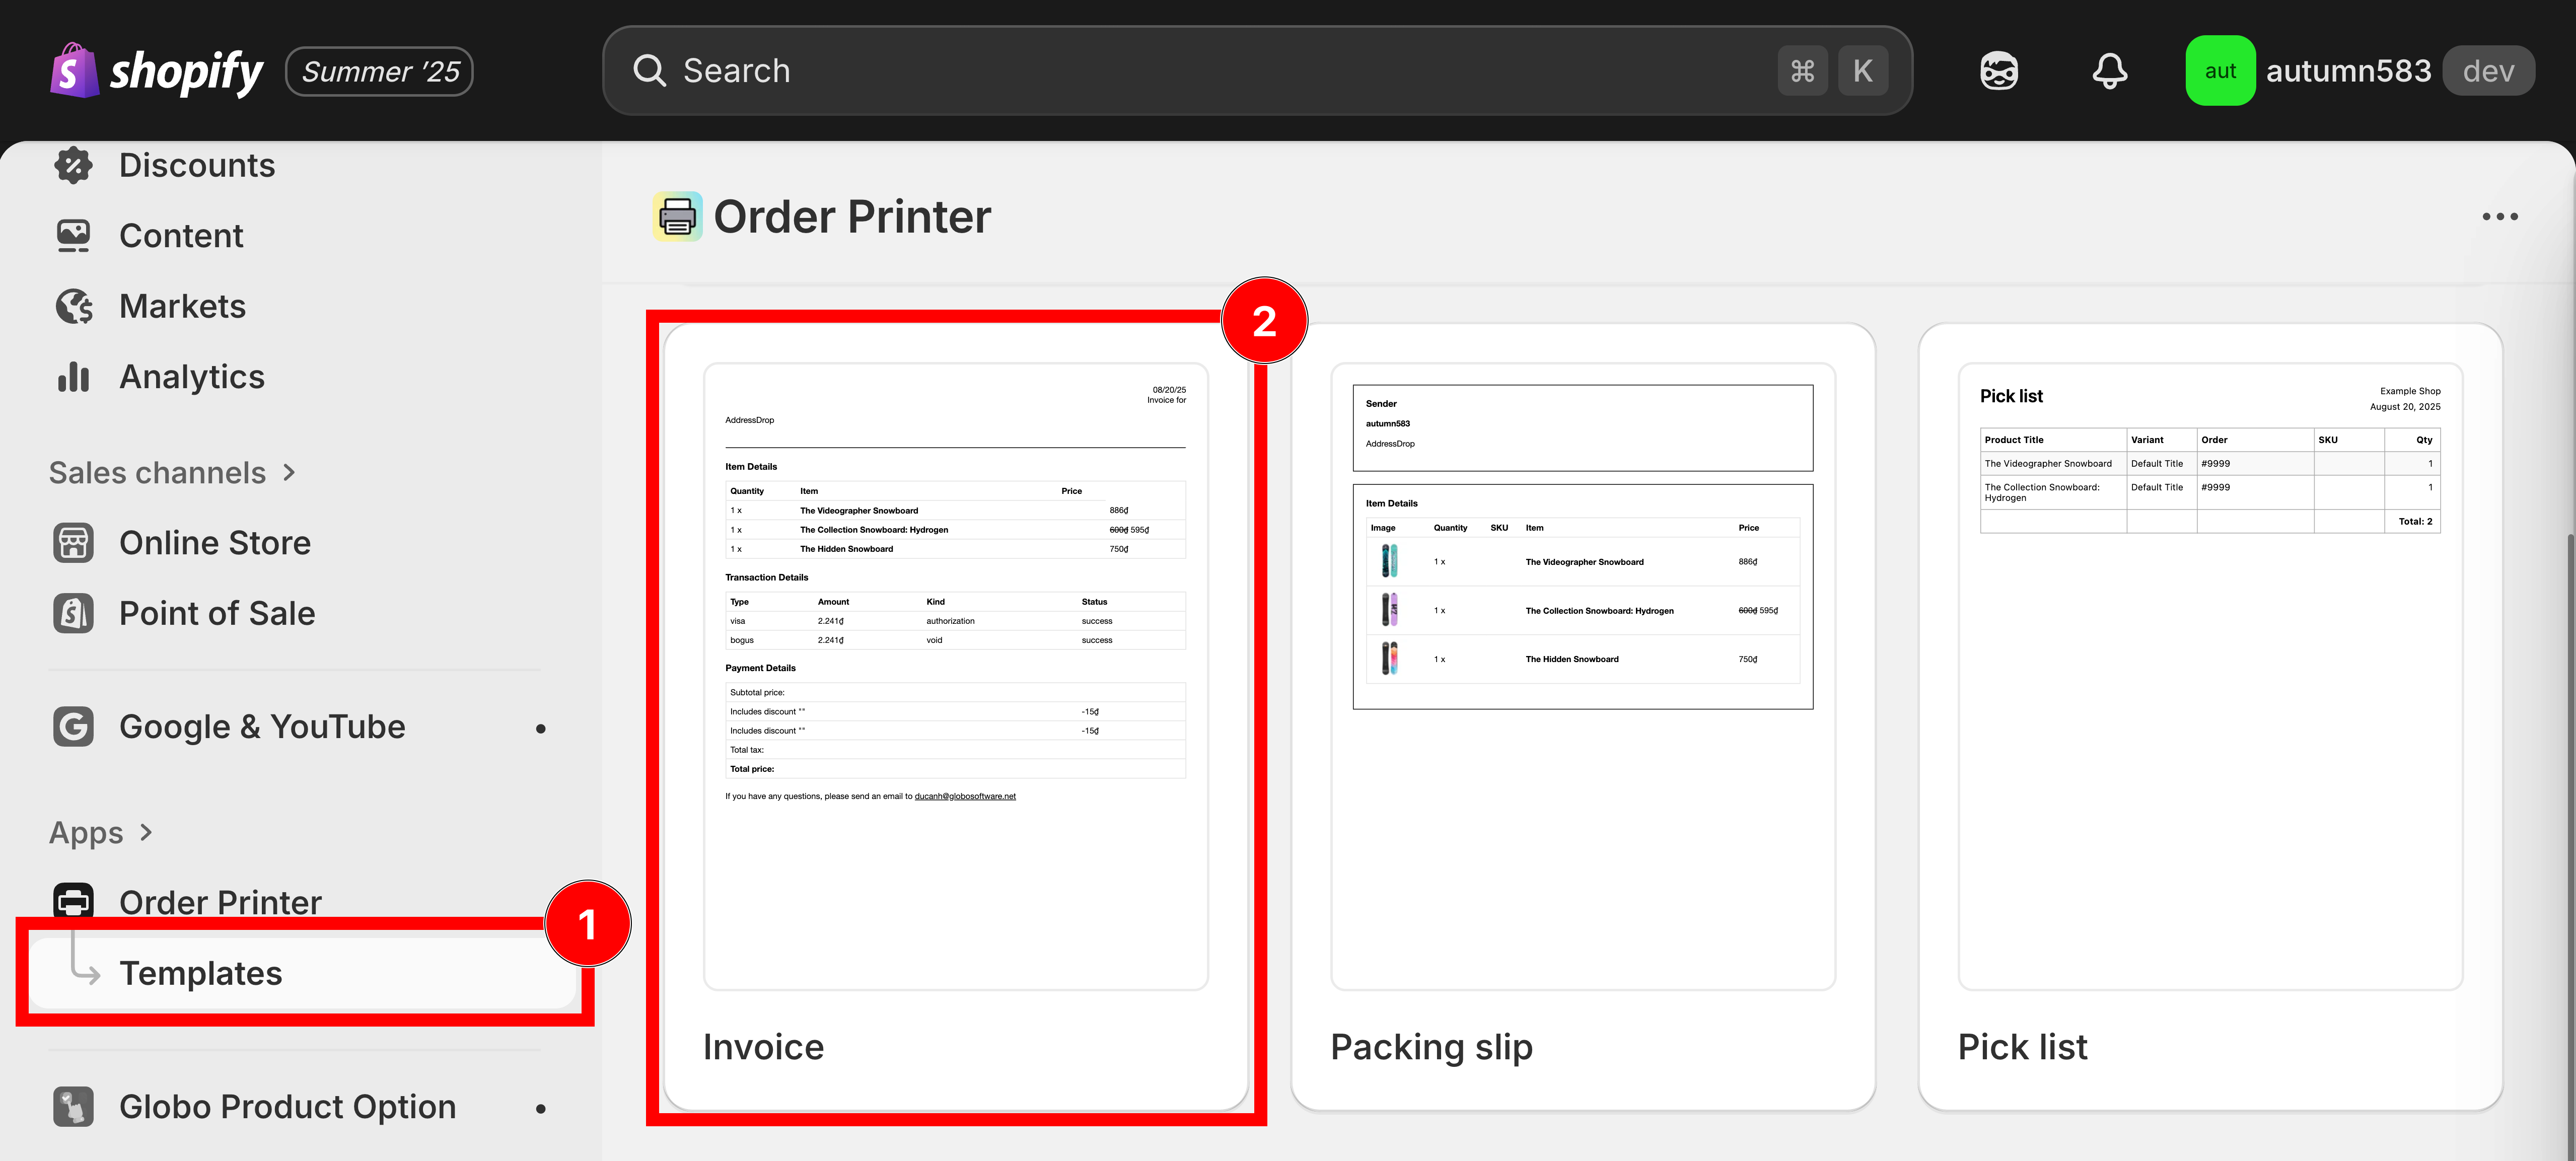Open the Discounts page link
This screenshot has height=1161, width=2576.
pyautogui.click(x=197, y=165)
